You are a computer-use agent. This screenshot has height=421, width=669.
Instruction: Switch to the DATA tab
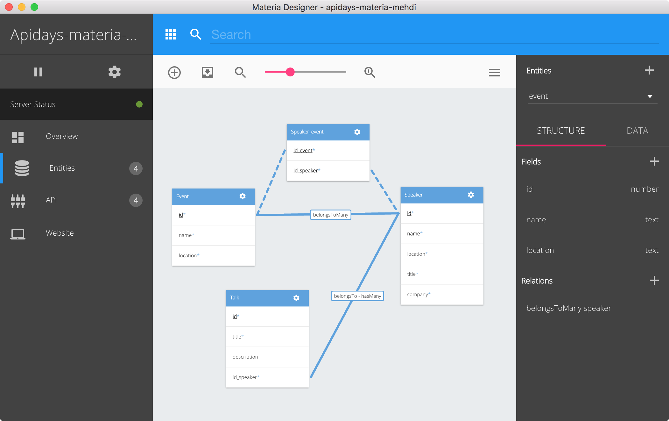(637, 131)
